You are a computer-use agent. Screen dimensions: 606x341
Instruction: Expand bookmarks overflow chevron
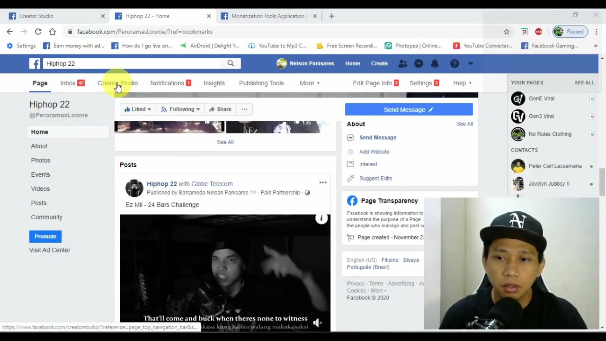(596, 46)
